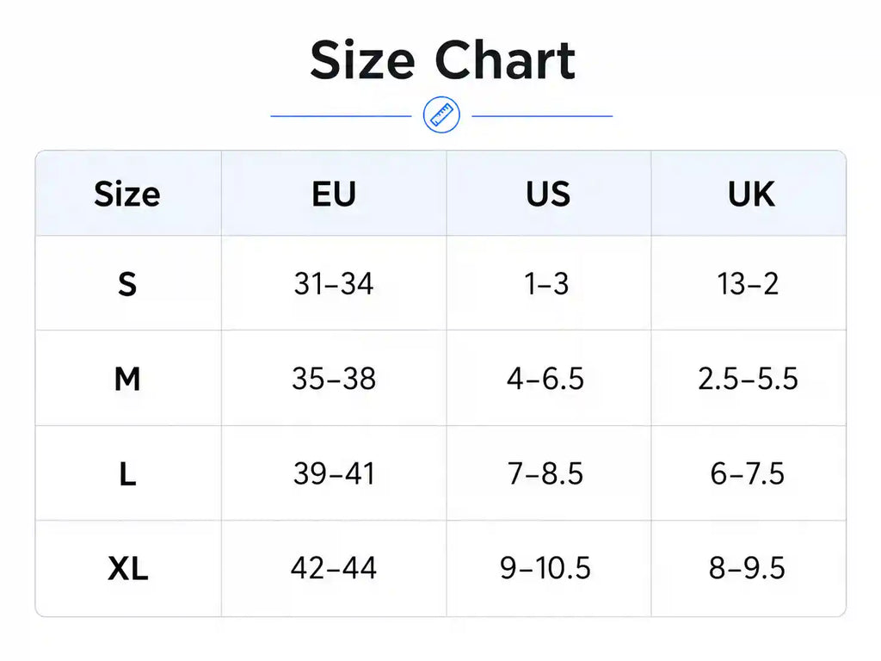Click the L size row label
This screenshot has height=661, width=881.
tap(127, 474)
